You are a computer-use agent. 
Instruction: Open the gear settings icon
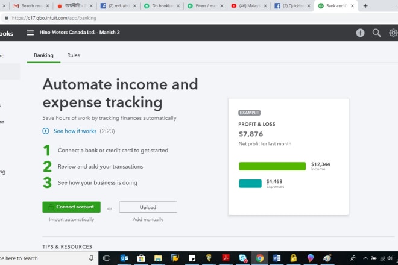[x=393, y=33]
